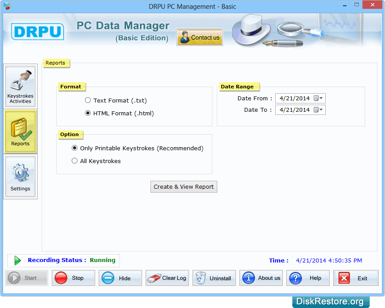The width and height of the screenshot is (385, 308).
Task: Click the green recording status play icon
Action: coord(17,260)
